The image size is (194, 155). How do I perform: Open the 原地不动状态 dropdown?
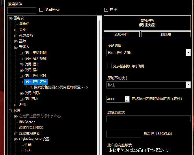point(188,85)
